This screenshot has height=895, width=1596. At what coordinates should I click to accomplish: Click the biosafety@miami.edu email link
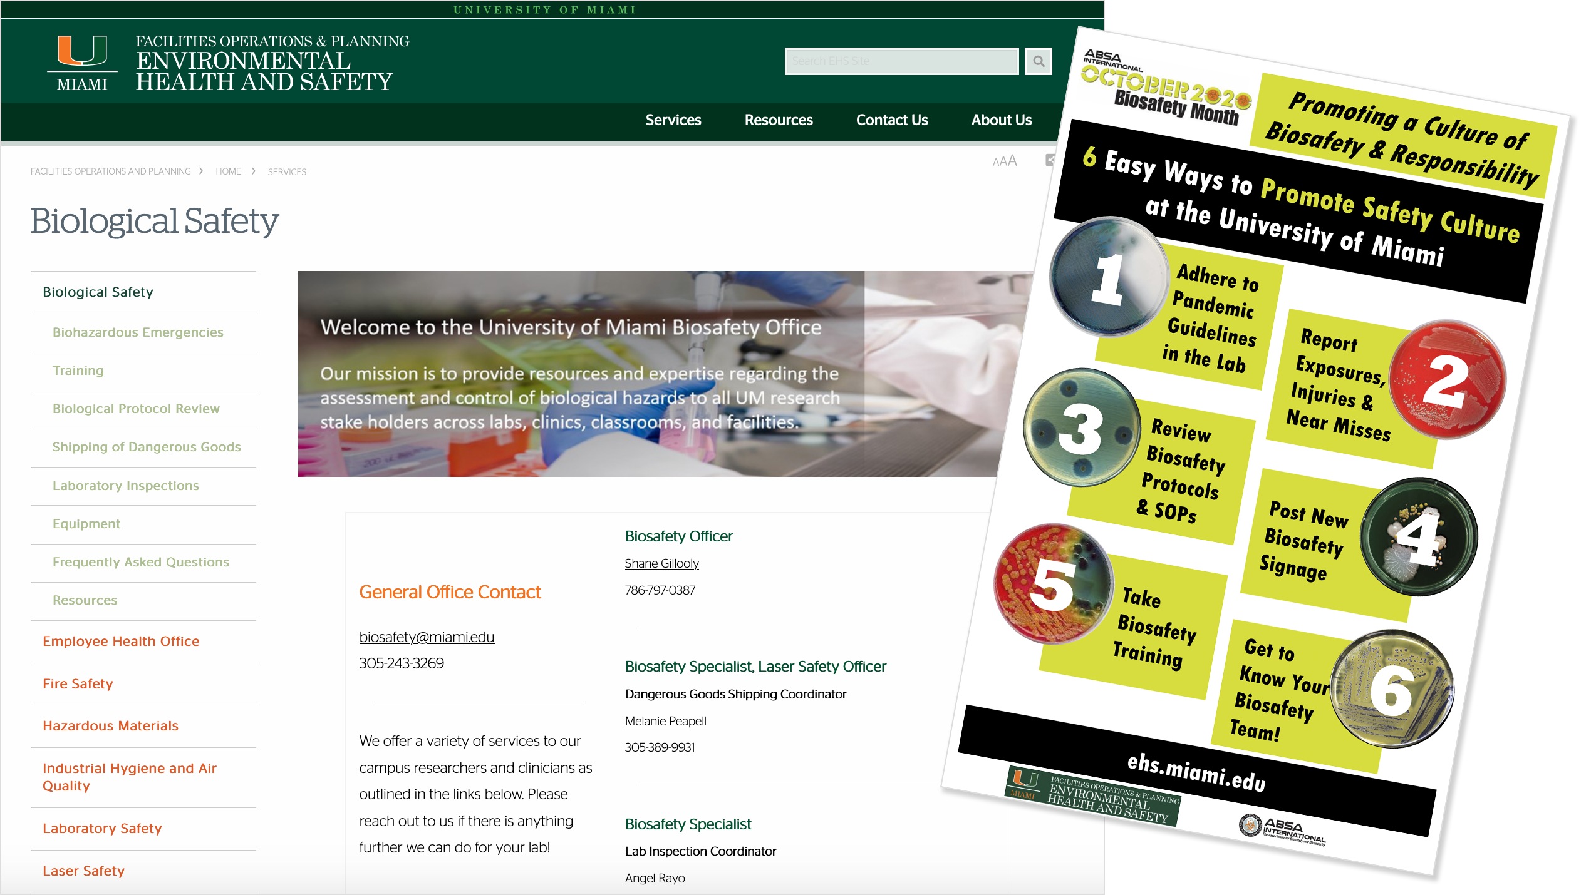(427, 637)
